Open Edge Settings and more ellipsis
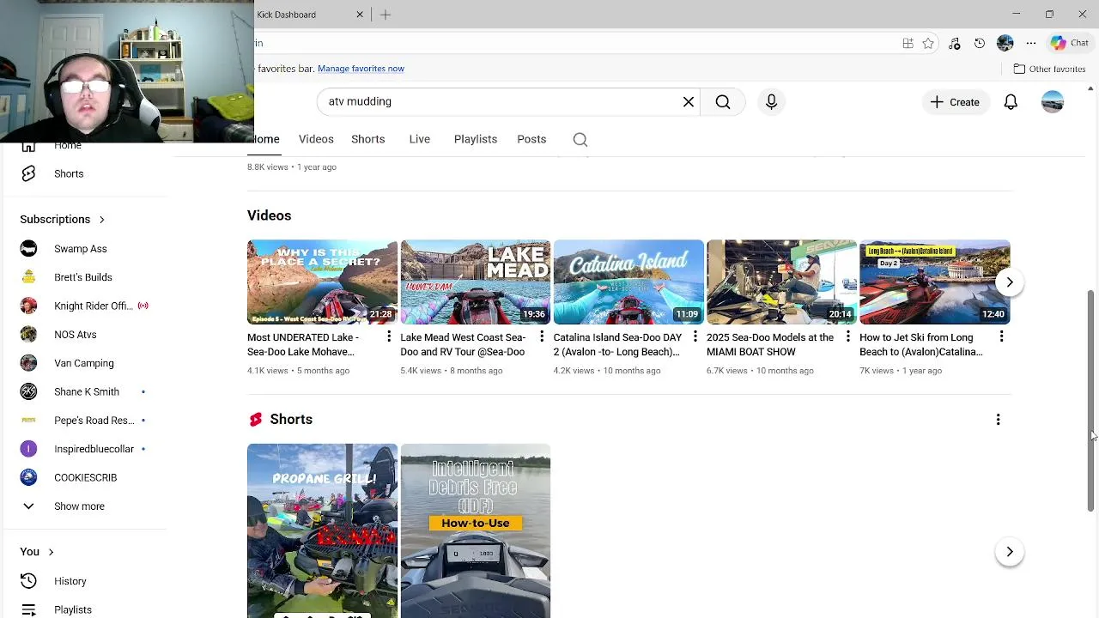This screenshot has height=618, width=1099. tap(1031, 43)
